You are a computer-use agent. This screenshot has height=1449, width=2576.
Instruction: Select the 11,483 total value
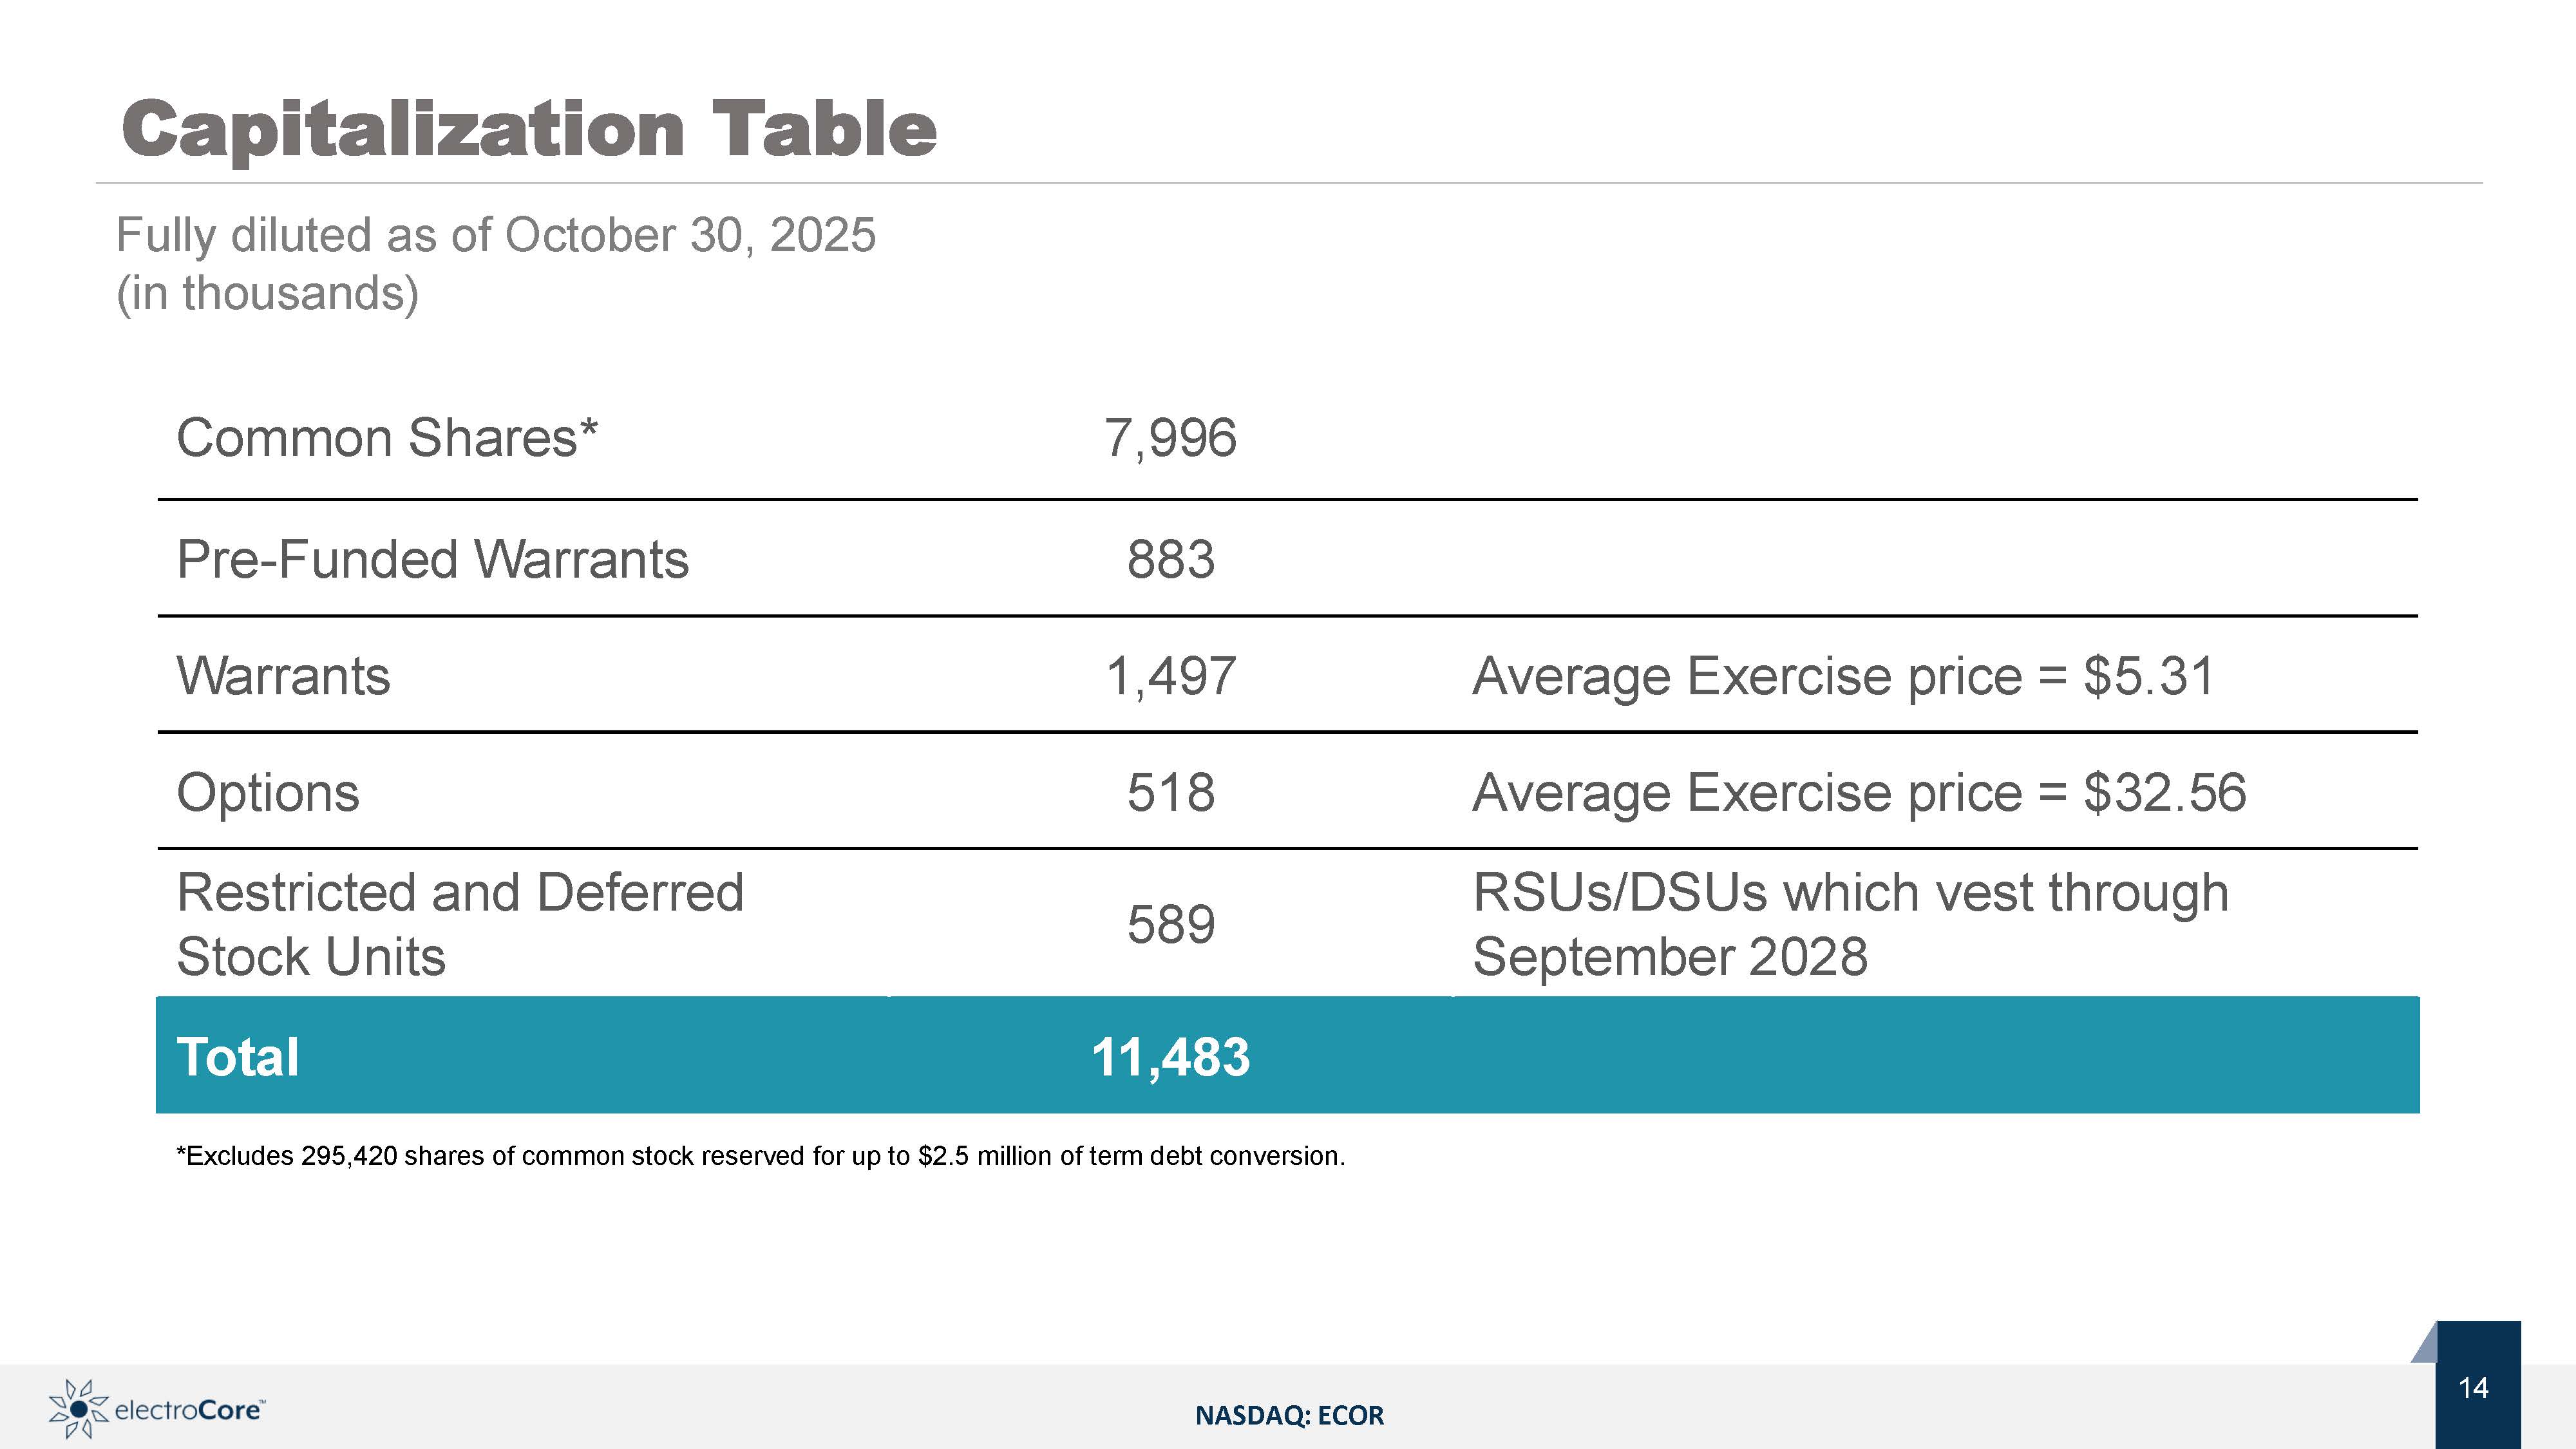1170,1057
